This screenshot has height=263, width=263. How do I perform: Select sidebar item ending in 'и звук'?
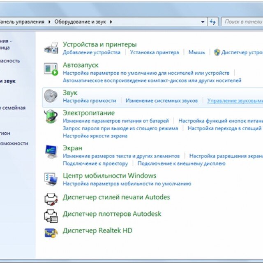(x=8, y=81)
